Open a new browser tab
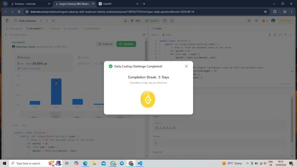Viewport: 297px width, 167px height. (144, 4)
